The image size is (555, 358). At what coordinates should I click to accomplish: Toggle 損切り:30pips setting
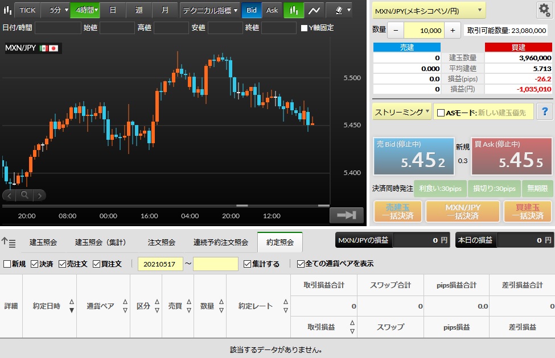point(494,188)
